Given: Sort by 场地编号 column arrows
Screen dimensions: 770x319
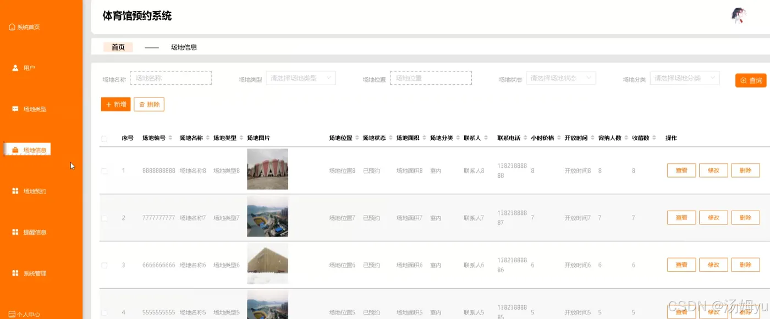Looking at the screenshot, I should point(170,138).
